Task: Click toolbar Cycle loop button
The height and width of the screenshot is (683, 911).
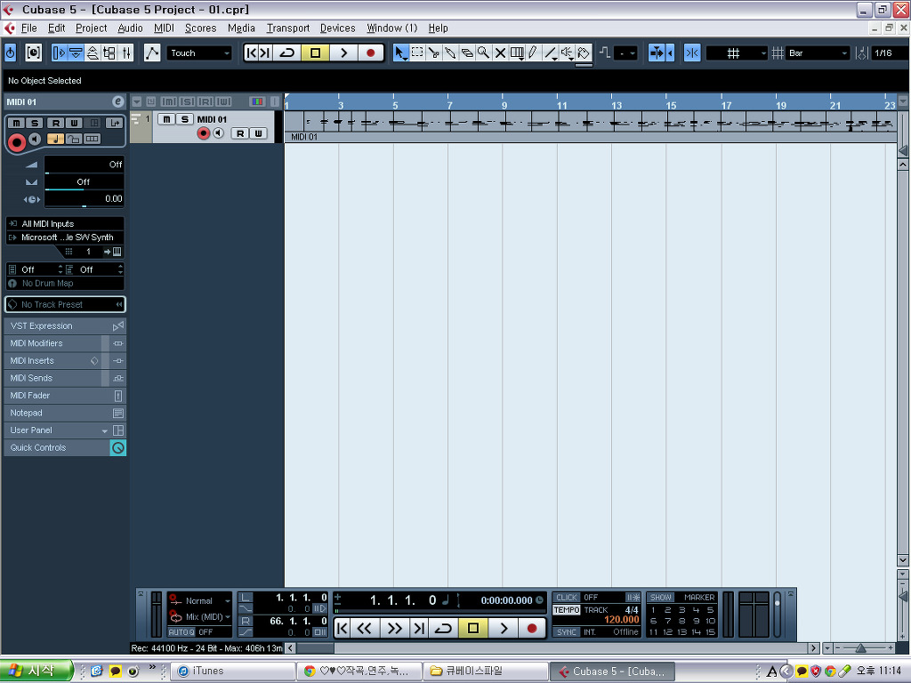Action: (286, 52)
